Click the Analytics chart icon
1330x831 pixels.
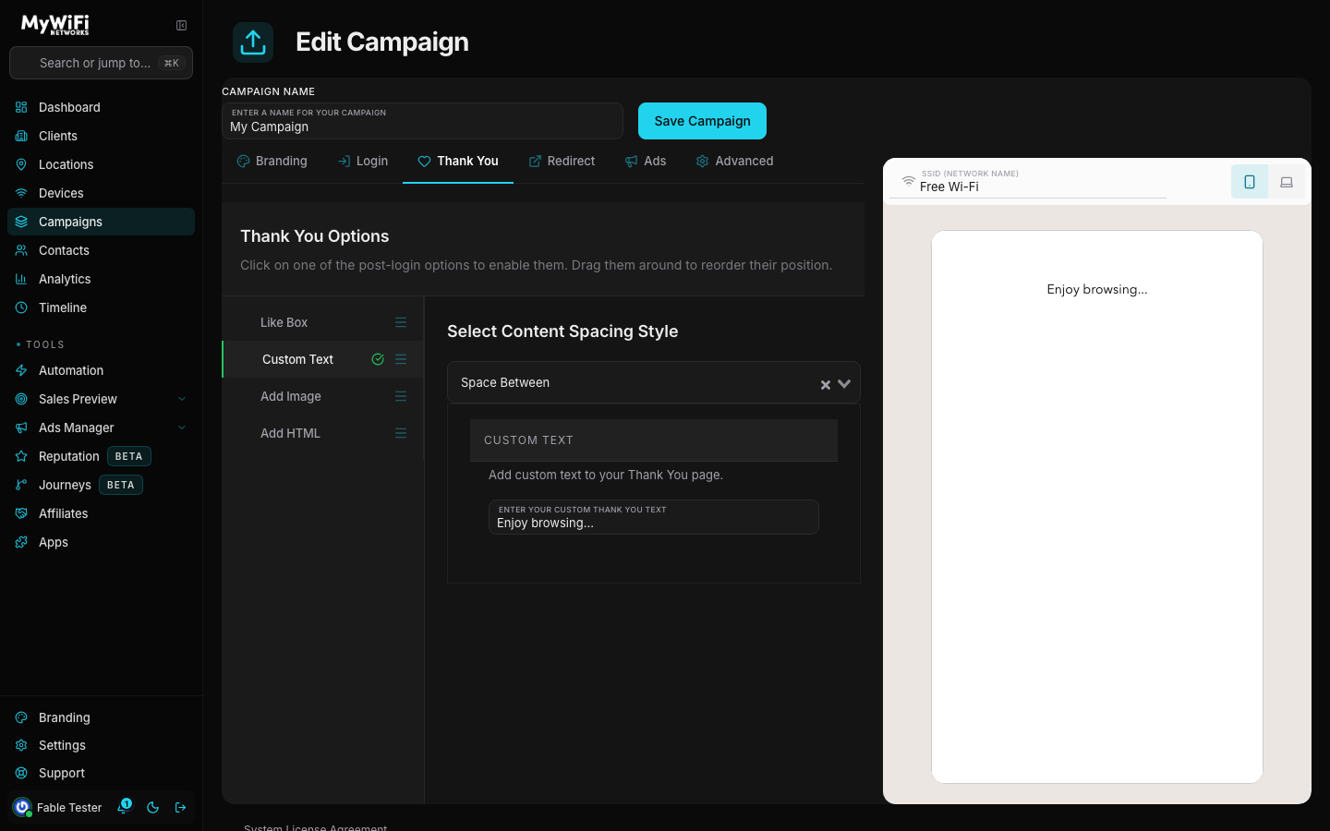click(x=21, y=279)
